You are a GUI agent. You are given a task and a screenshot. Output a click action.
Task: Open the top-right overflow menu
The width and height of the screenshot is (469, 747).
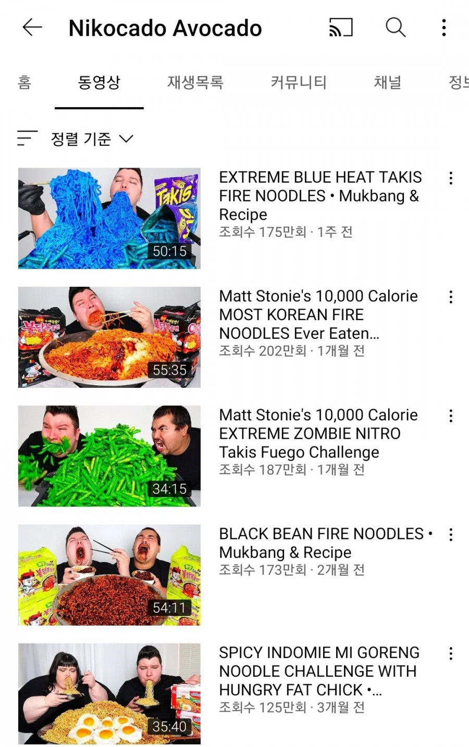point(444,28)
